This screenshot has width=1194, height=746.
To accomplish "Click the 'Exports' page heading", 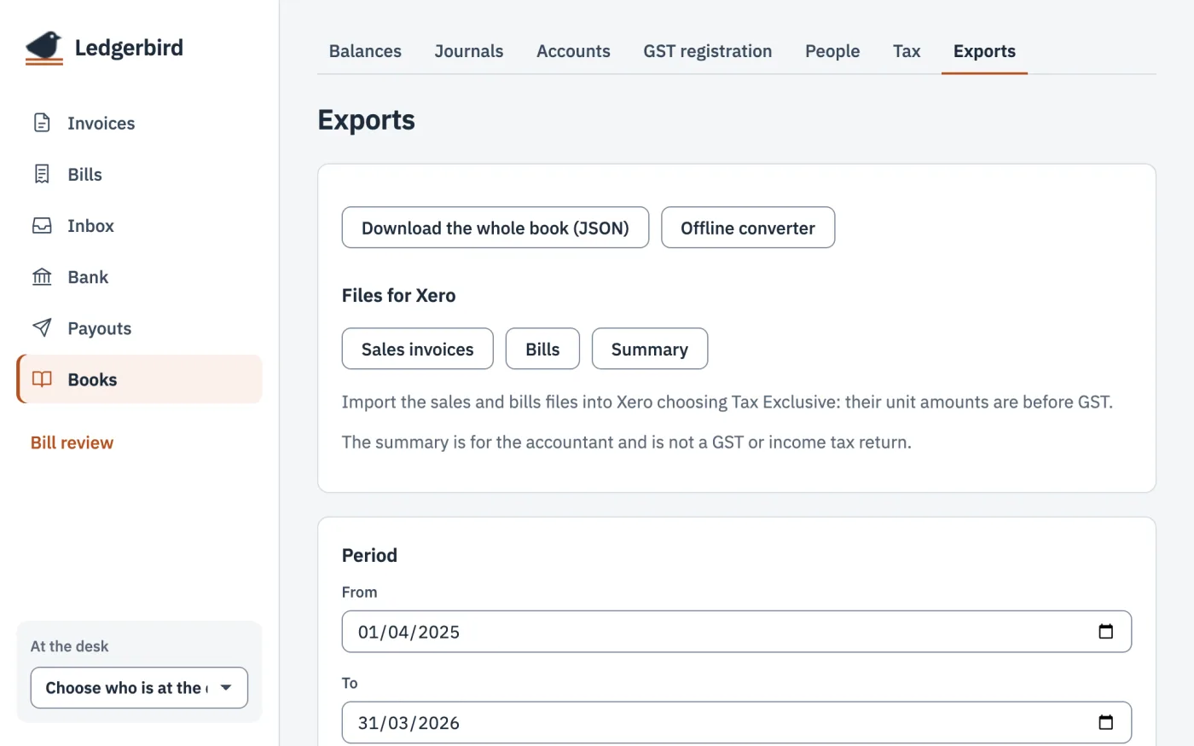I will click(x=367, y=120).
